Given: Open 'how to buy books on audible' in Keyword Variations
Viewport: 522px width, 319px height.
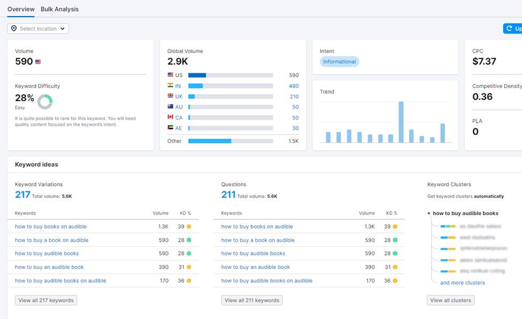Looking at the screenshot, I should tap(51, 226).
